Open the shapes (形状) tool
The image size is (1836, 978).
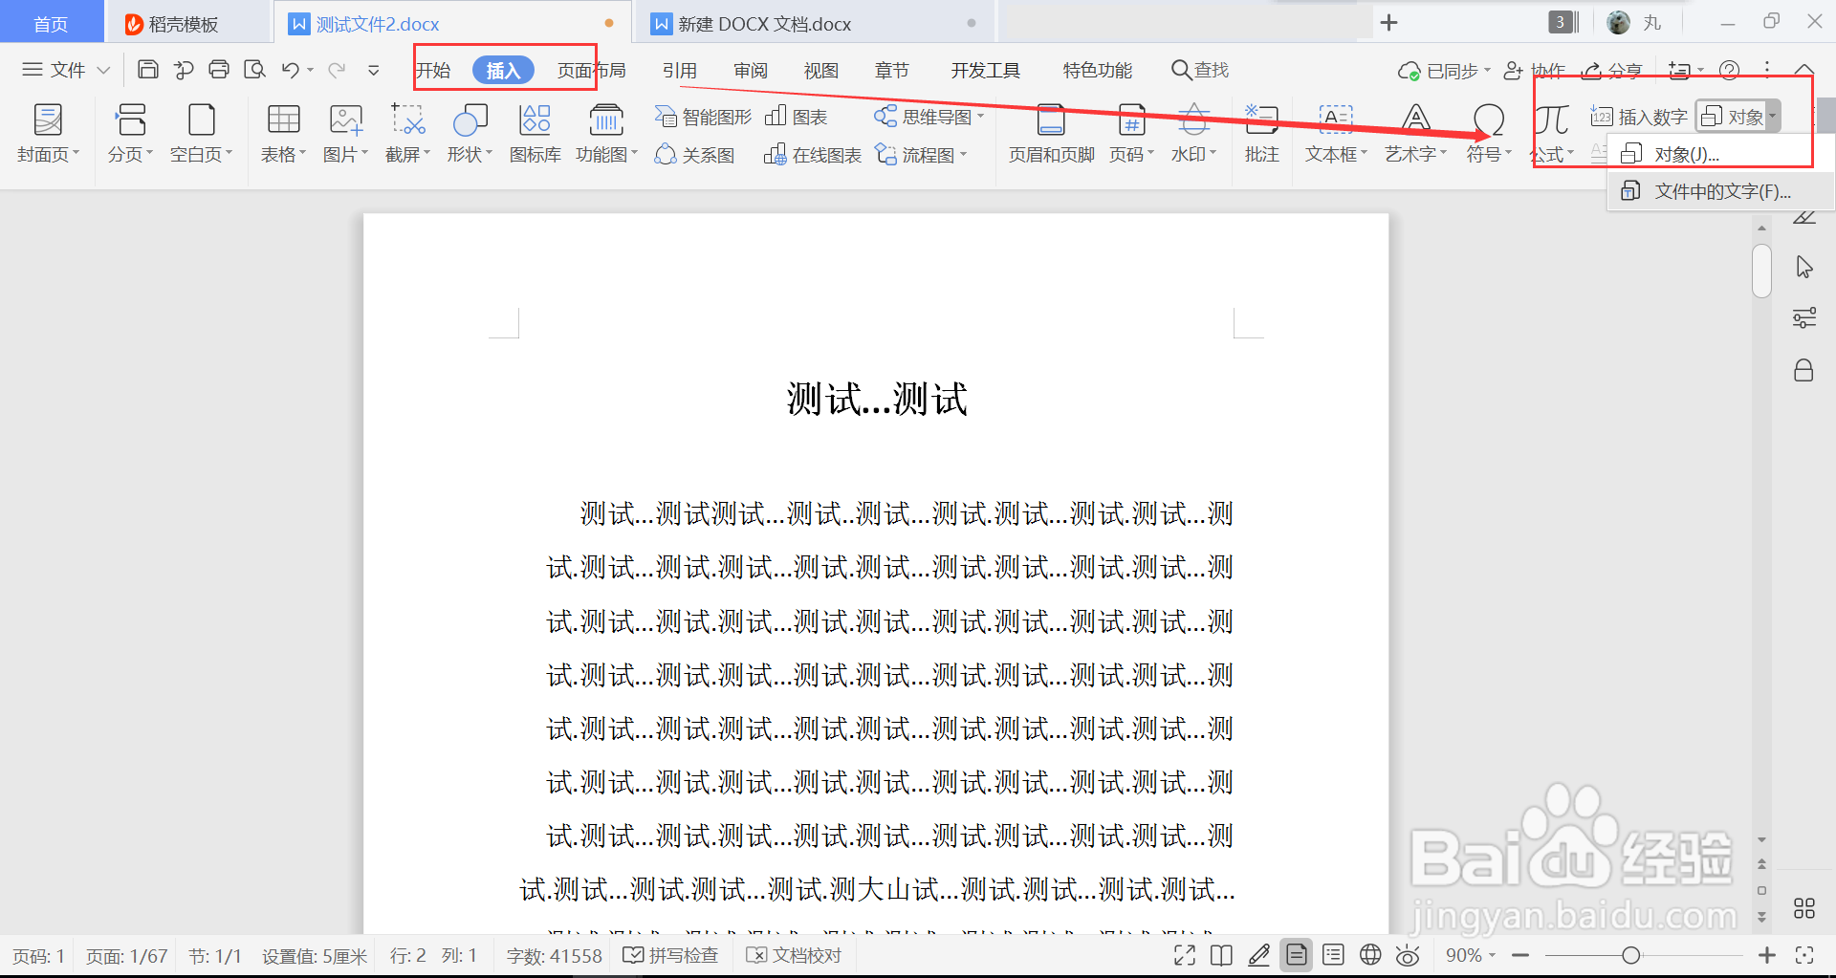(x=470, y=133)
